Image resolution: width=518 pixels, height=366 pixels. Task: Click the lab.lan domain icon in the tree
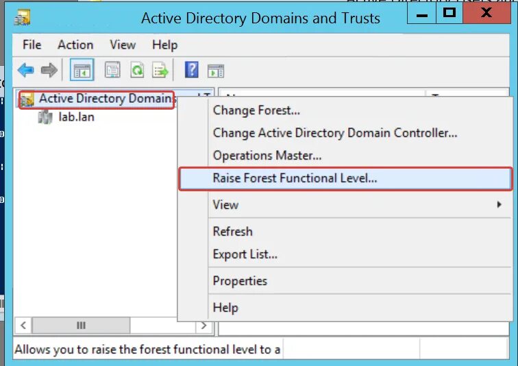tap(45, 117)
